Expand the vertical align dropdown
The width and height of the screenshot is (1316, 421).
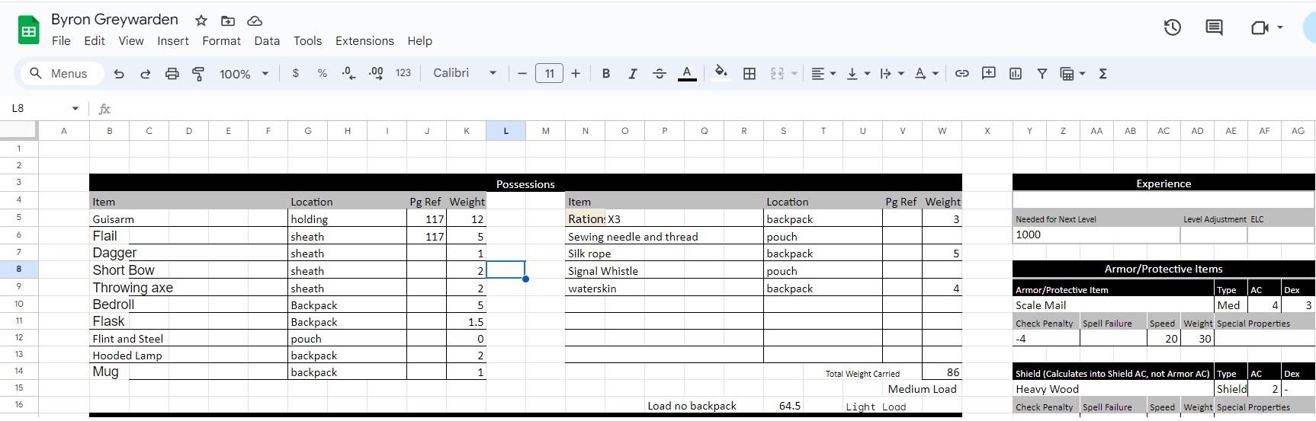point(867,74)
